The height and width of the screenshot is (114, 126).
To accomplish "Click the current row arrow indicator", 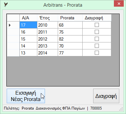I will point(10,25).
